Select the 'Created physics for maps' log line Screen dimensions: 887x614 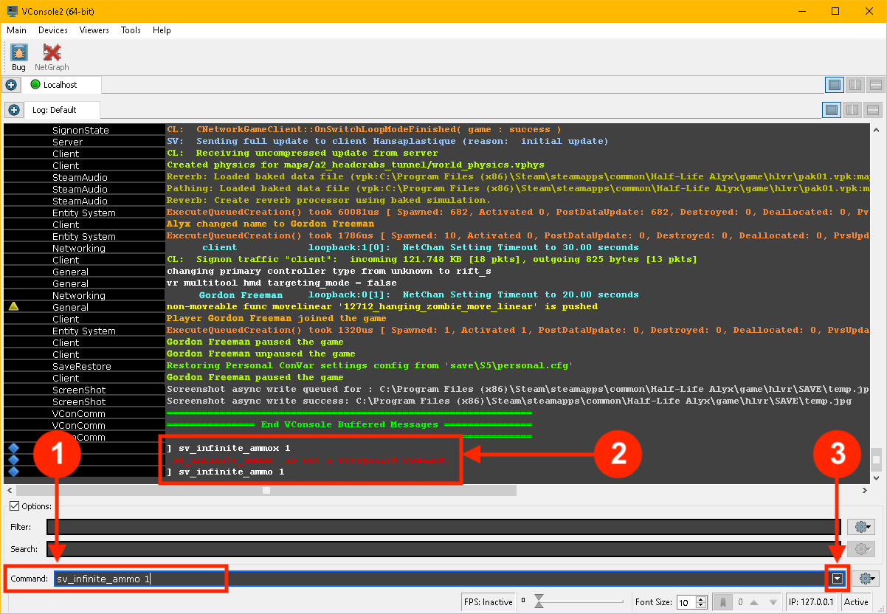point(357,165)
